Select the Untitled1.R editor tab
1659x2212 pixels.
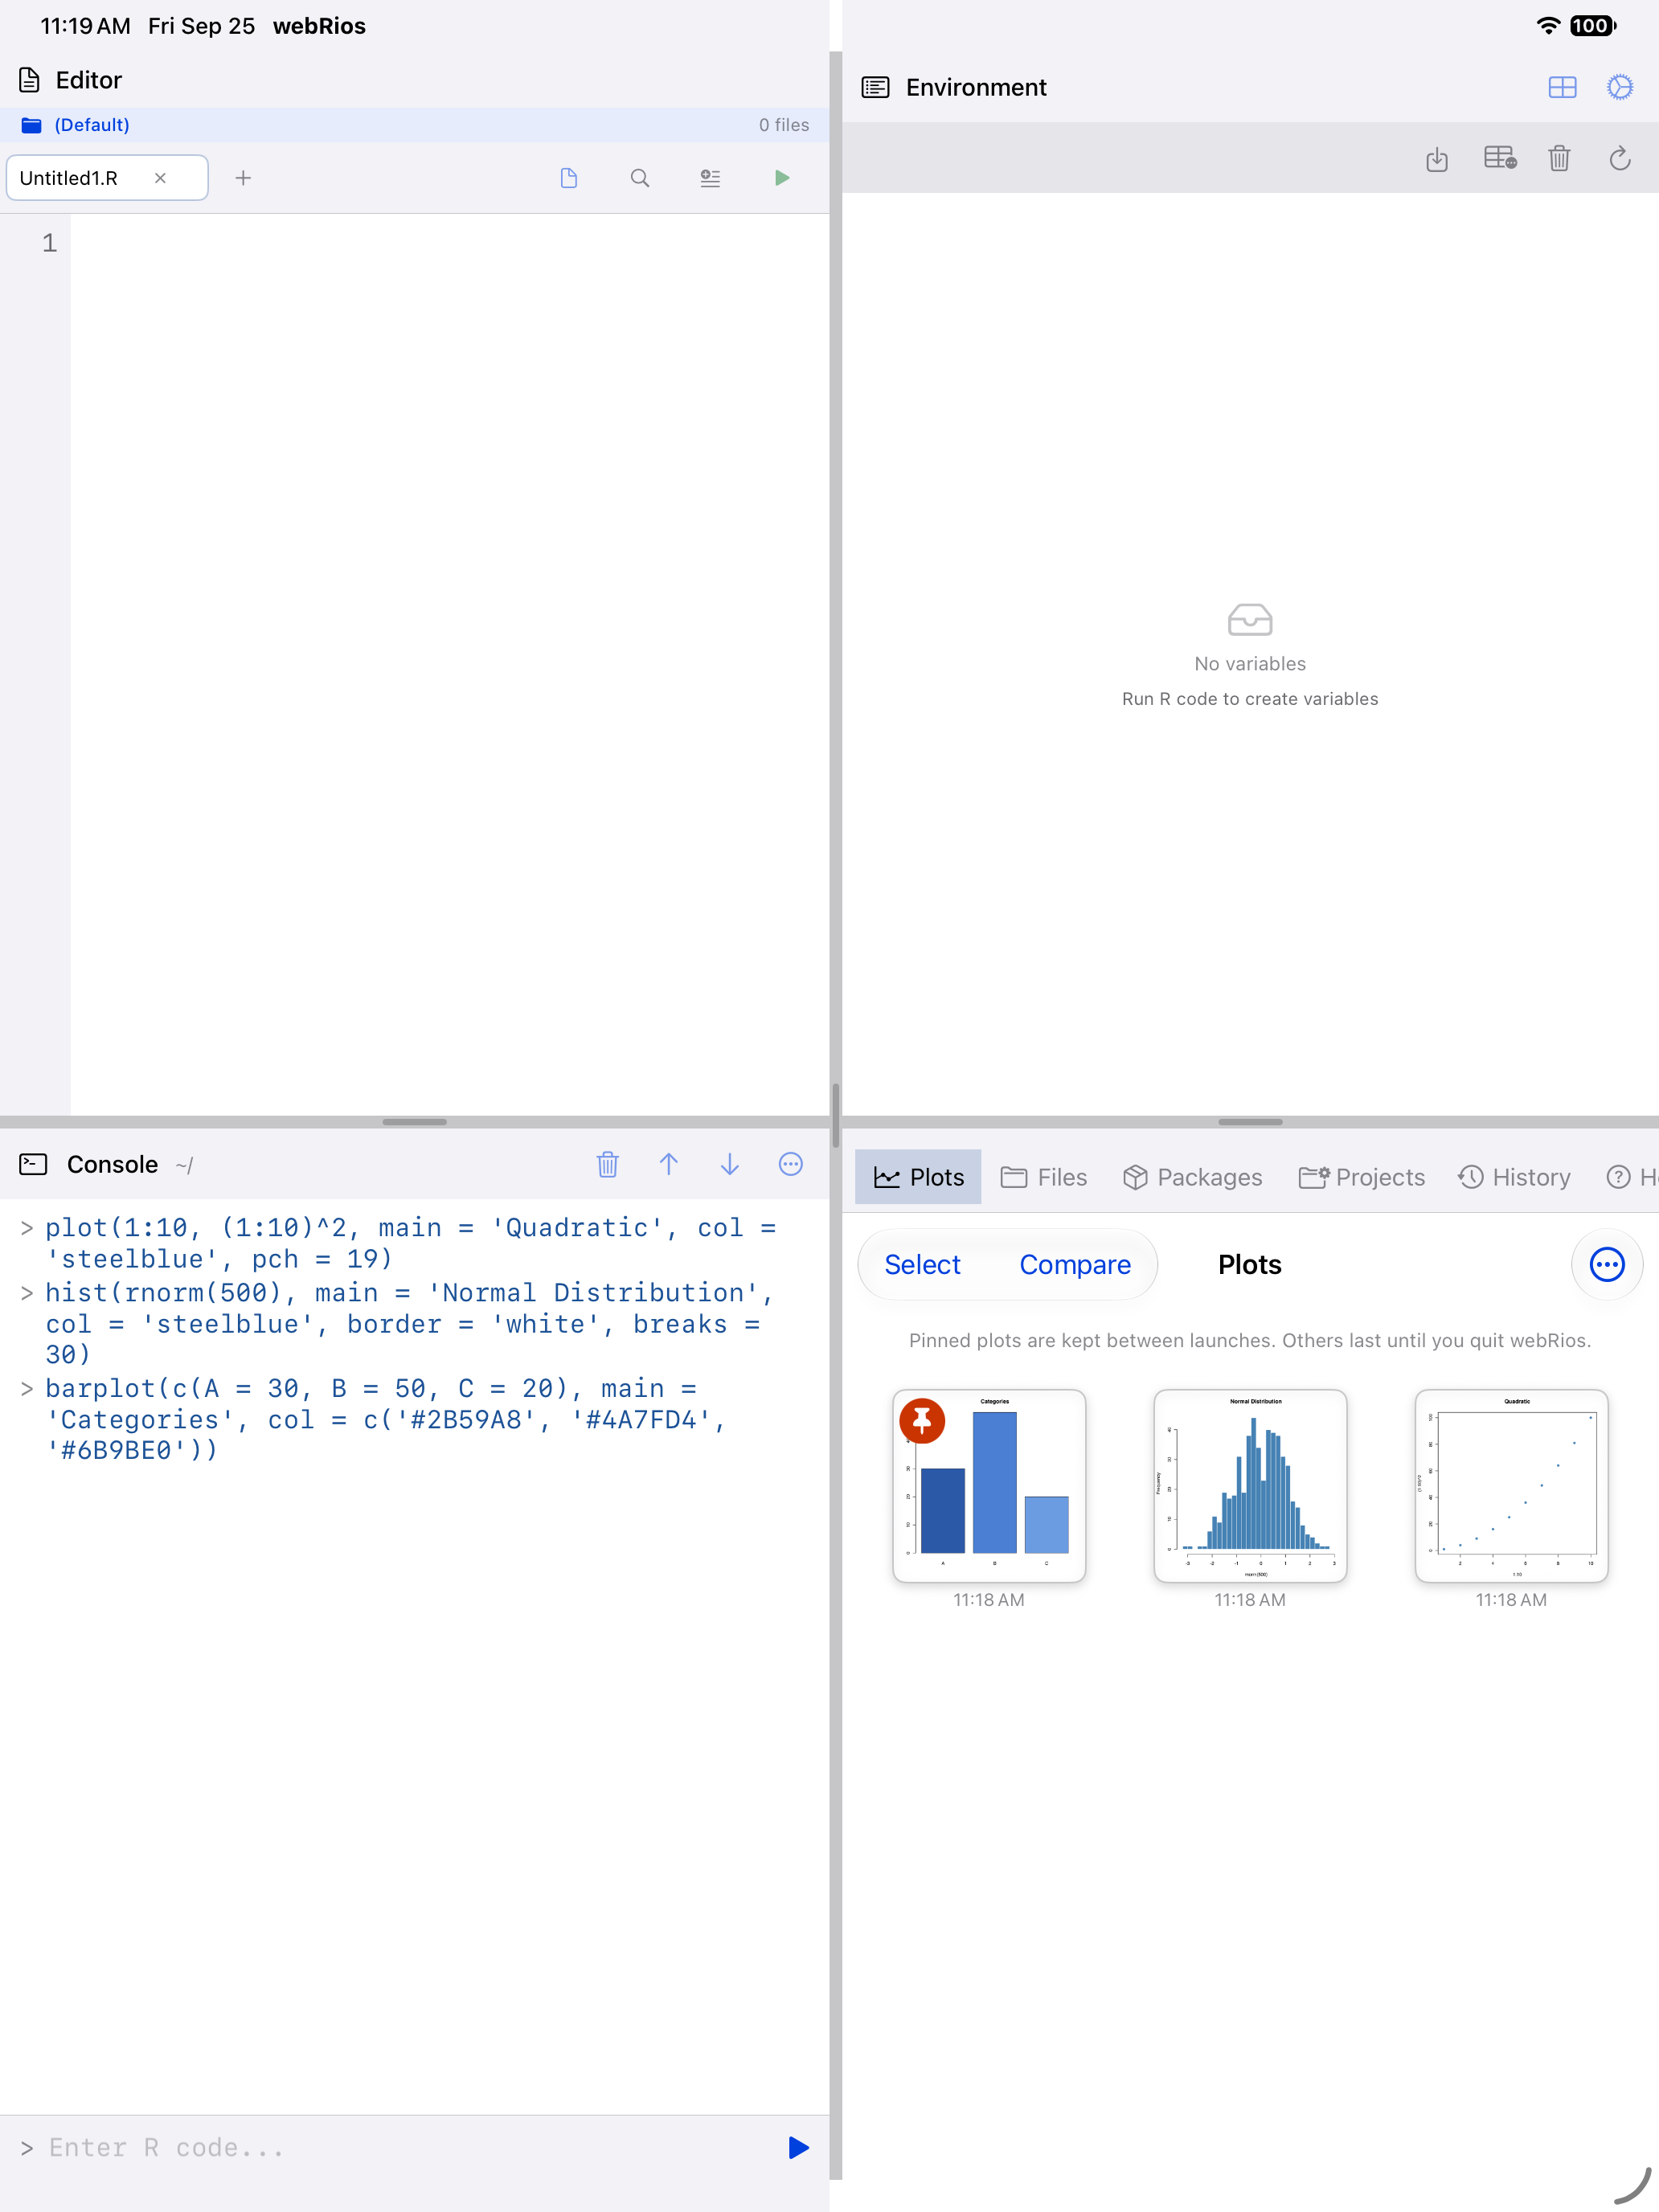[x=107, y=178]
